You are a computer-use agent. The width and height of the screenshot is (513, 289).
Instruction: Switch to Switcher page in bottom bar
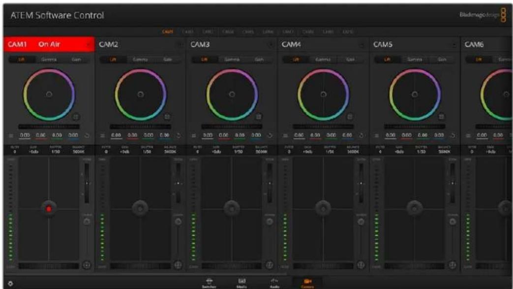pos(209,283)
